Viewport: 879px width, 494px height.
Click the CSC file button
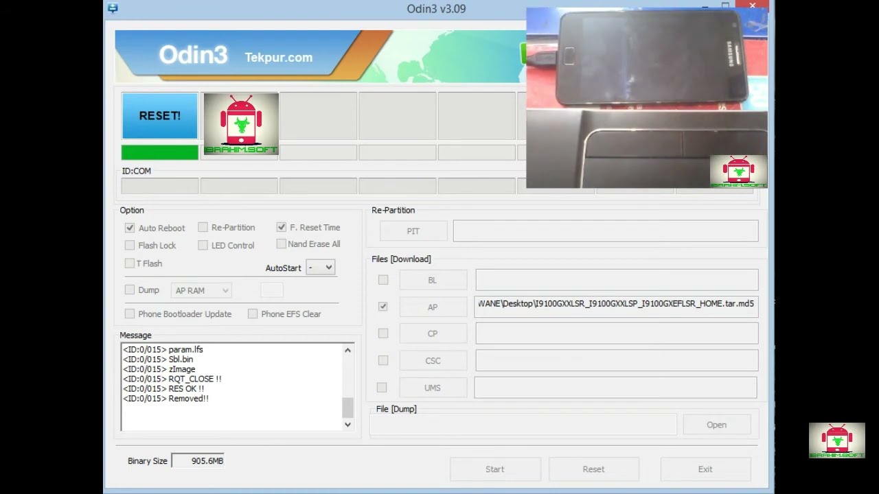click(433, 360)
